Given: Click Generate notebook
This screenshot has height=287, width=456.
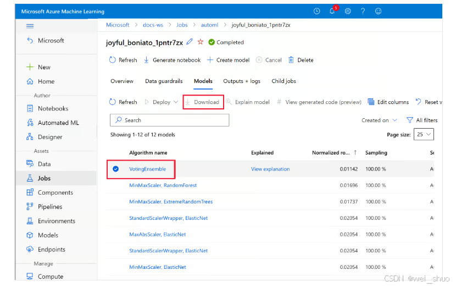Looking at the screenshot, I should (x=172, y=60).
